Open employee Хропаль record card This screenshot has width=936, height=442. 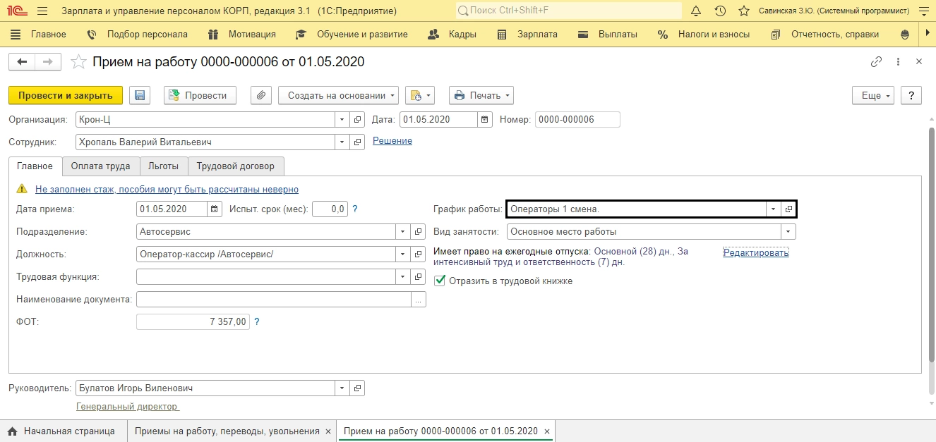(x=358, y=142)
